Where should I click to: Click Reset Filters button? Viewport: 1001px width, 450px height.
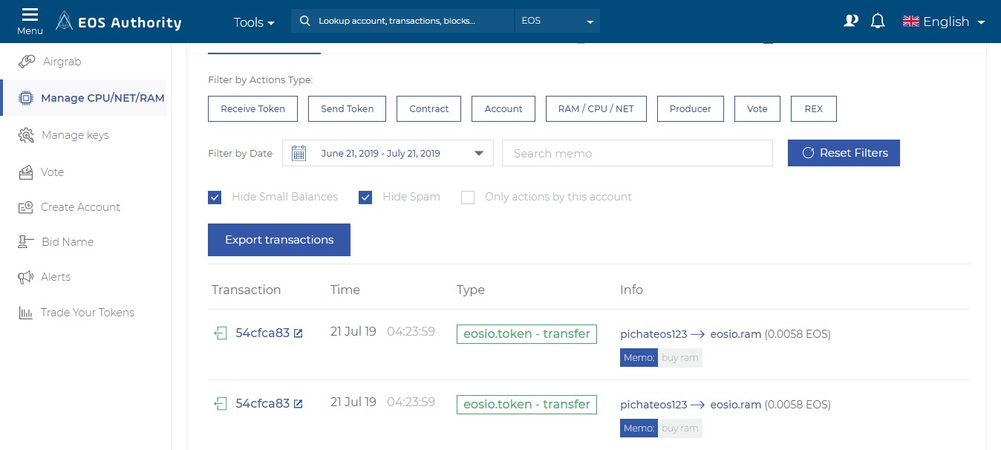(x=844, y=153)
